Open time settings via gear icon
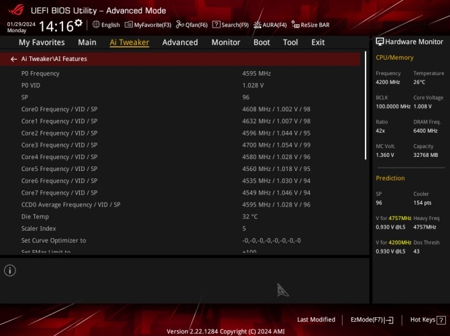The image size is (450, 336). pyautogui.click(x=78, y=22)
